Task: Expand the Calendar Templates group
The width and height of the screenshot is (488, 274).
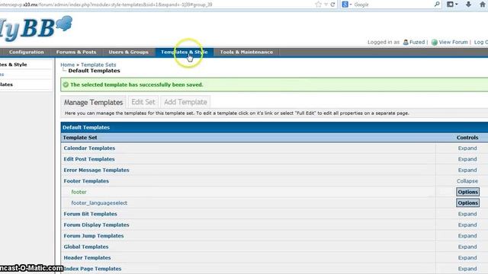Action: (x=467, y=148)
